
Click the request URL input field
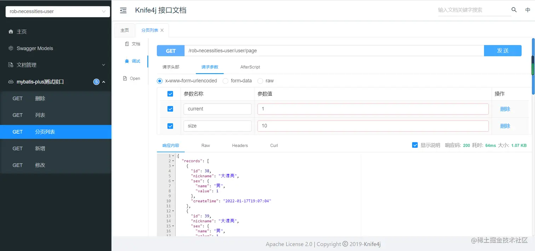pyautogui.click(x=334, y=51)
